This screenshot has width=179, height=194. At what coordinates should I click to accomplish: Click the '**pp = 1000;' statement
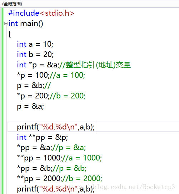(x=40, y=158)
